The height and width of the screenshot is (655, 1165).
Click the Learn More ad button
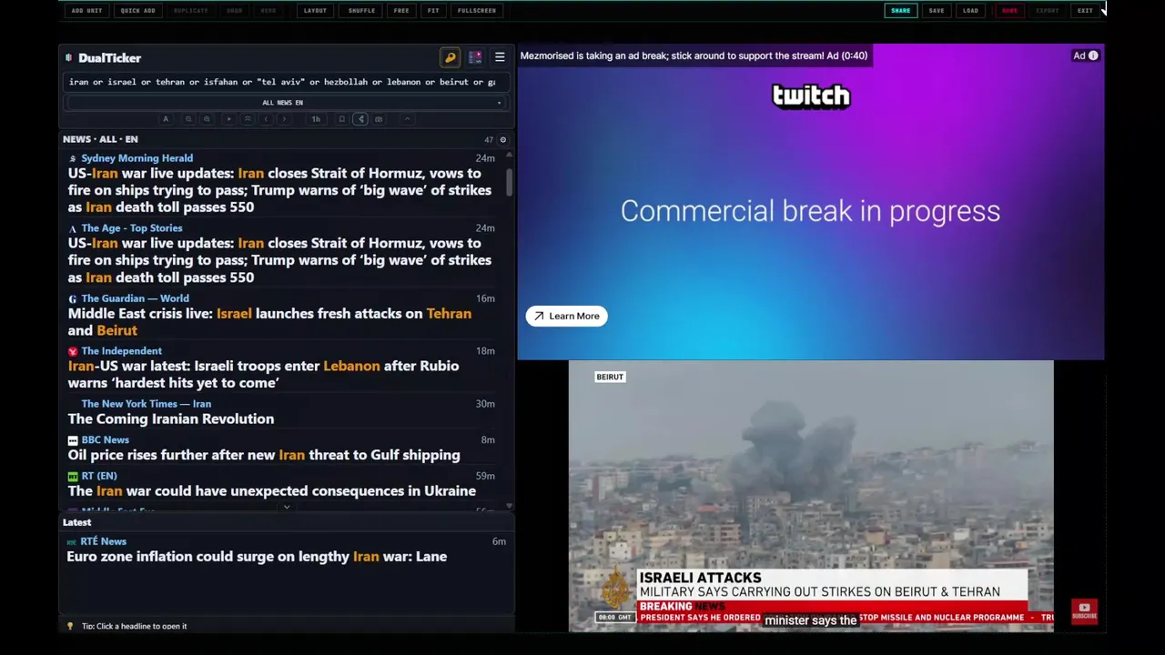(x=566, y=316)
